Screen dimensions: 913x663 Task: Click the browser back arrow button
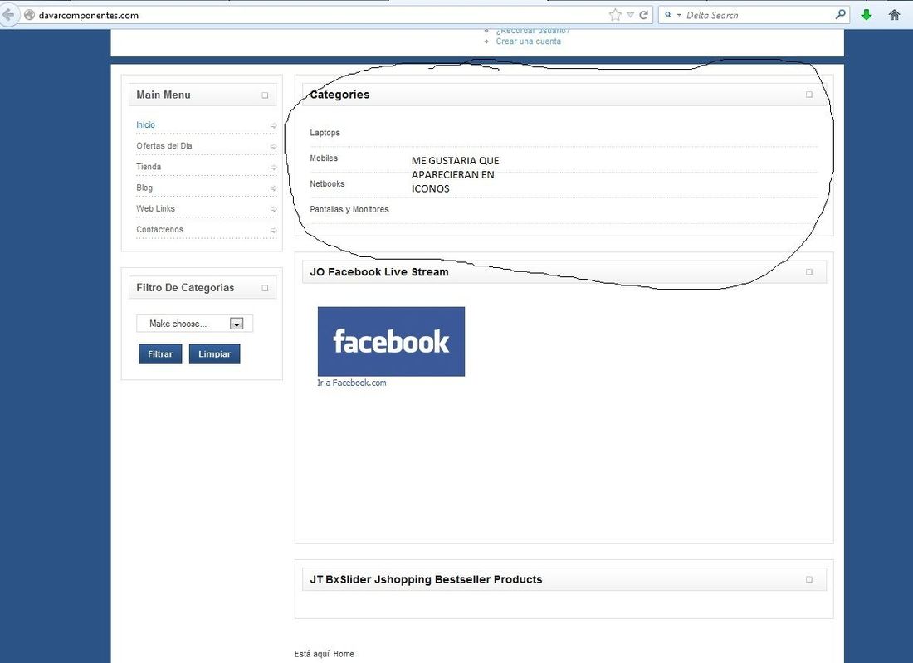[7, 15]
